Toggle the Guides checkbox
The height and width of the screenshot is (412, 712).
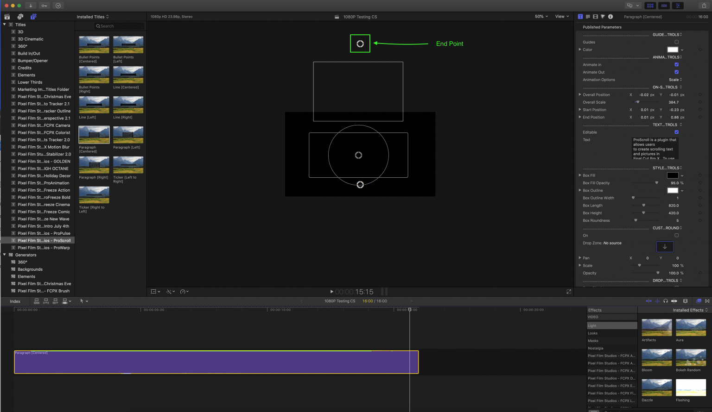[x=676, y=42]
